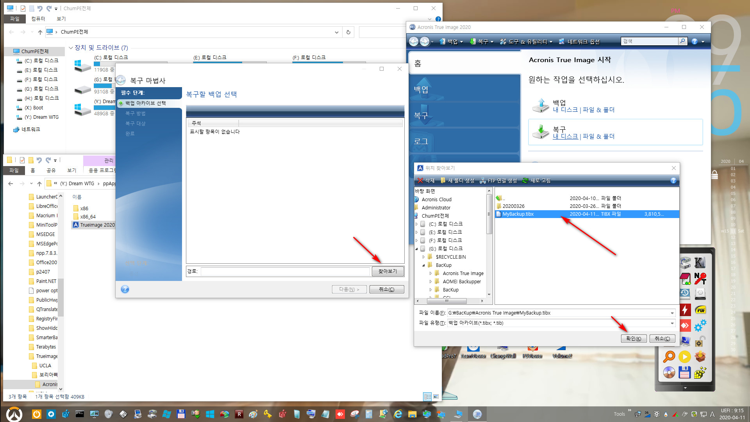This screenshot has height=422, width=750.
Task: Open help icon in 위치 찾아보기 dialog toolbar
Action: (673, 181)
